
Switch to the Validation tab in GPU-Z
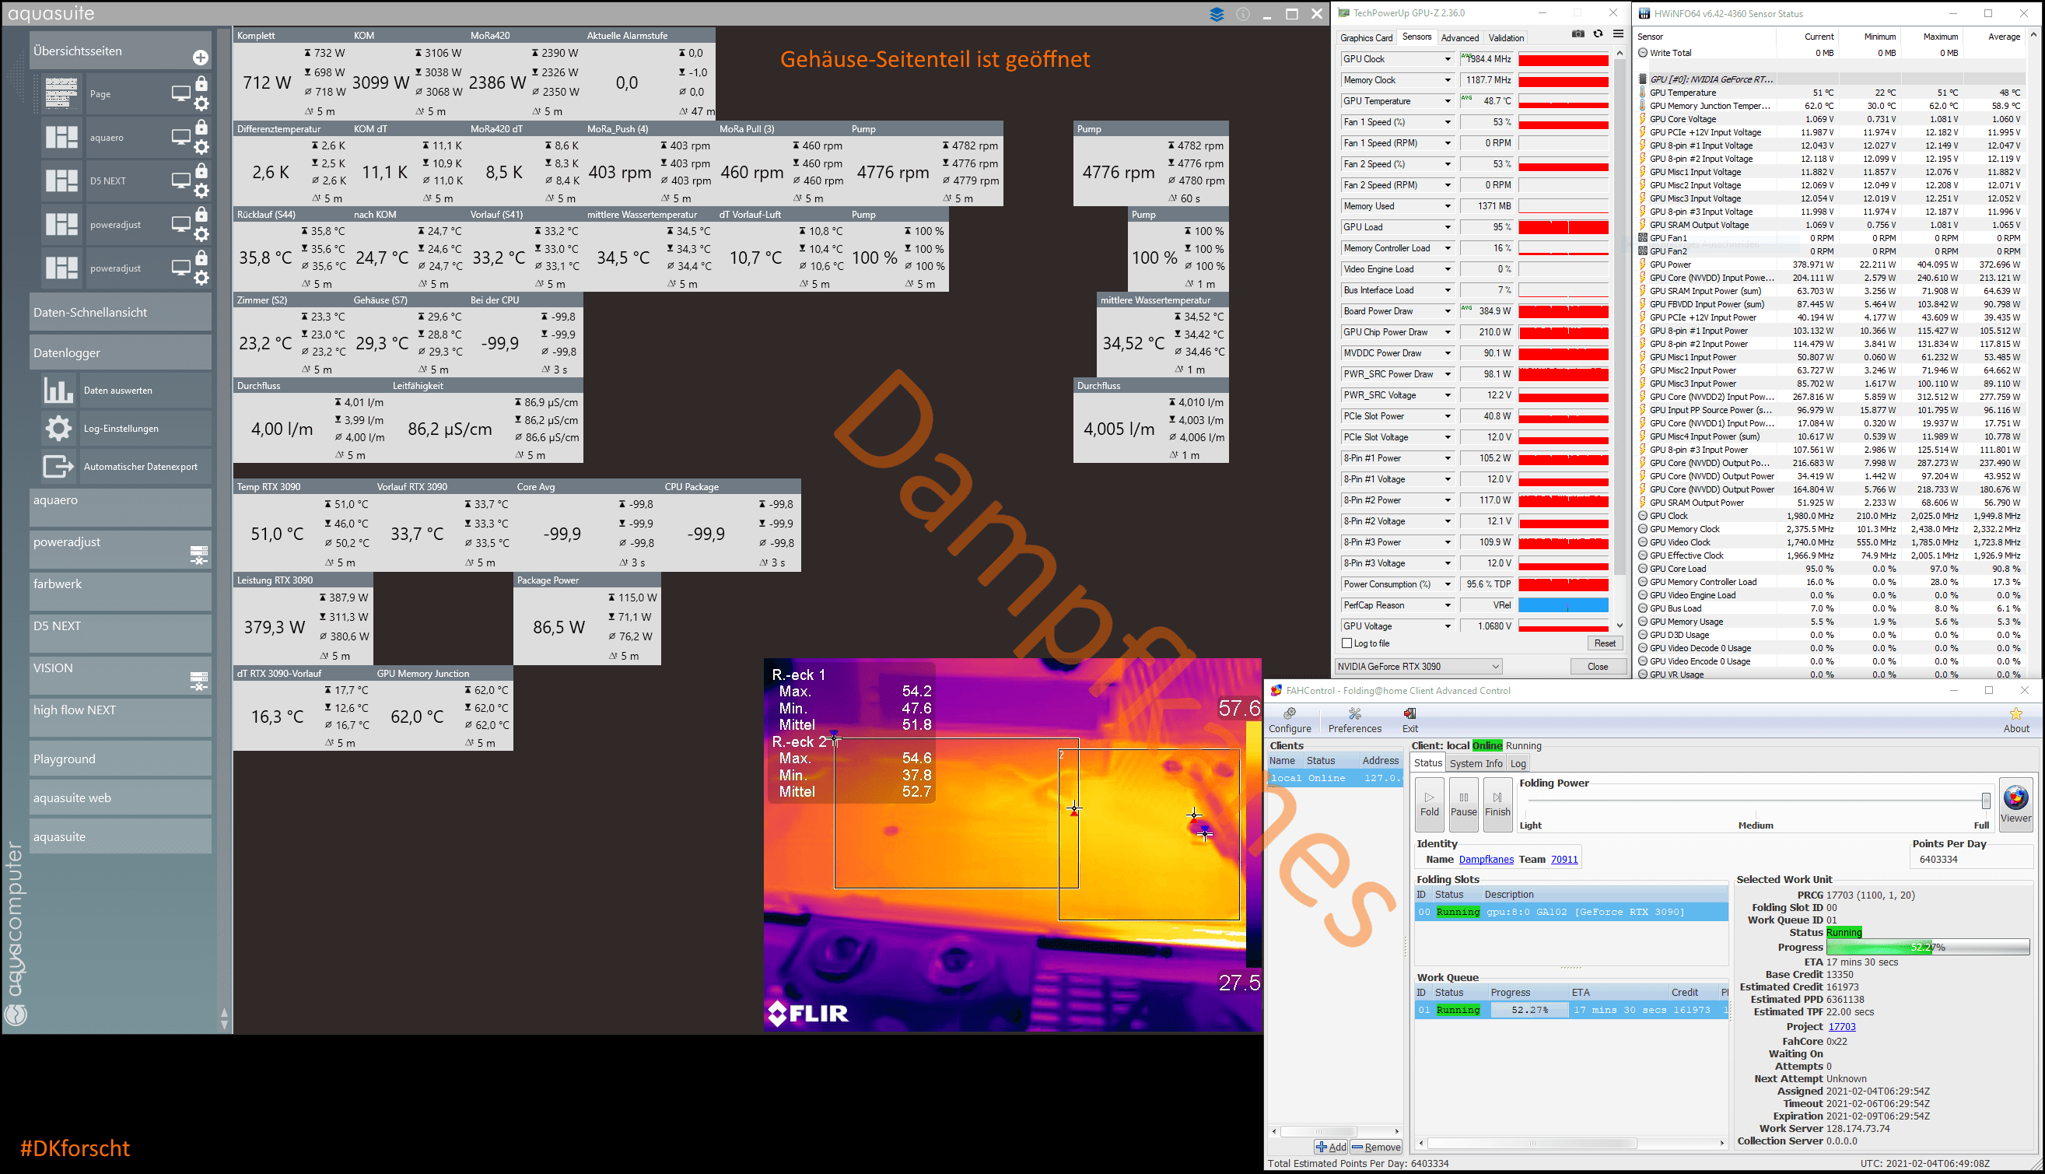point(1506,38)
